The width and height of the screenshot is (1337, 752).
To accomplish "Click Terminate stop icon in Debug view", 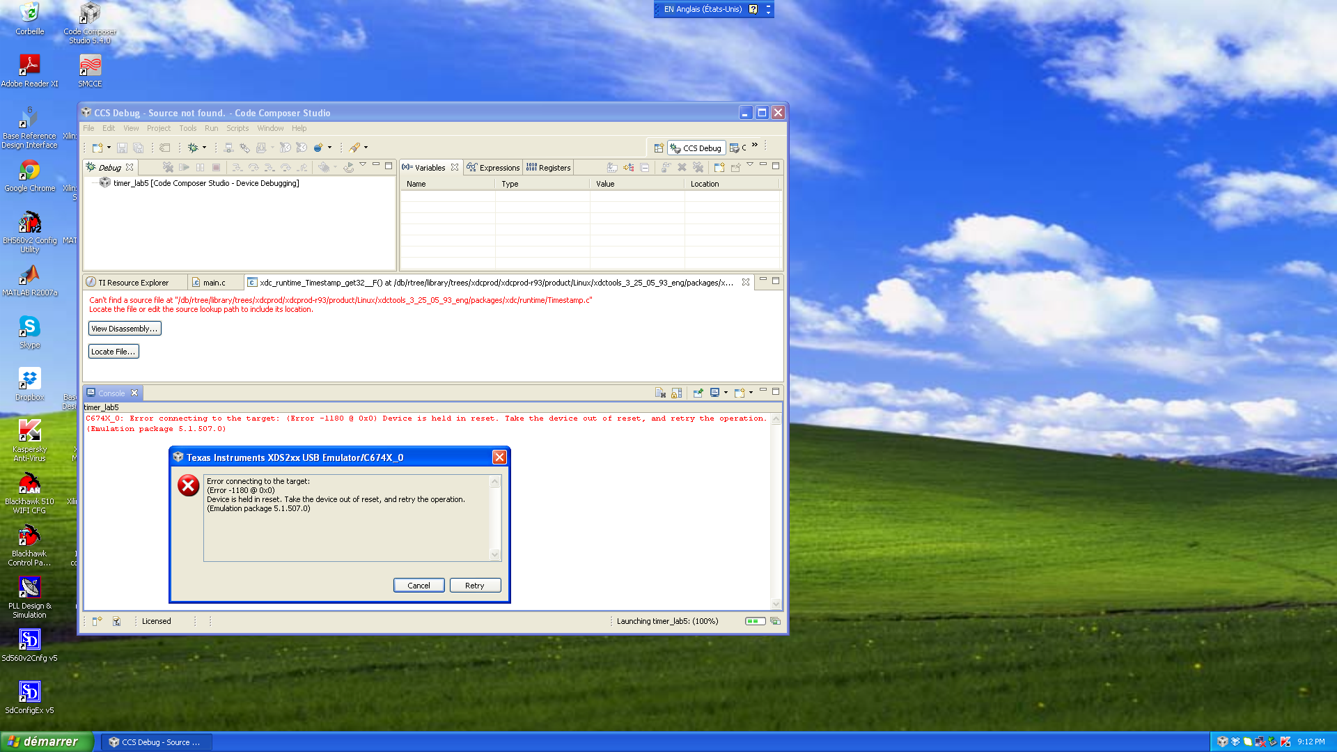I will click(x=216, y=167).
